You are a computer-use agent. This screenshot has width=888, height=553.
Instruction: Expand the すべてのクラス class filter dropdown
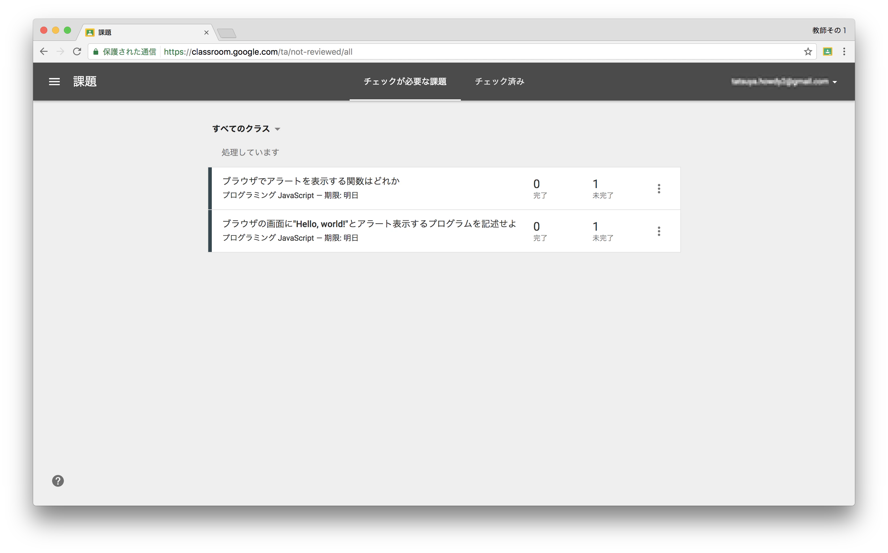coord(246,129)
